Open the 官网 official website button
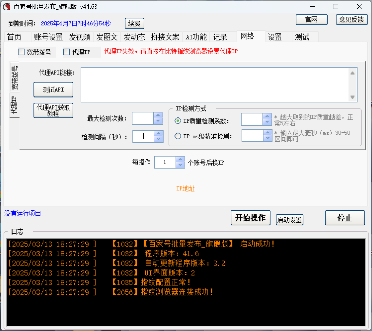This screenshot has height=331, width=372. point(312,20)
